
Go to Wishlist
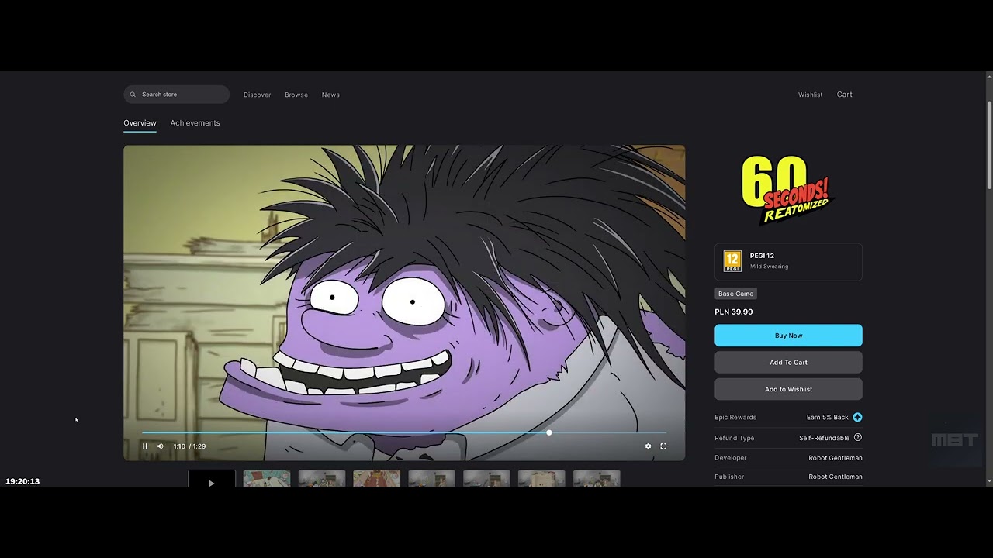(810, 95)
